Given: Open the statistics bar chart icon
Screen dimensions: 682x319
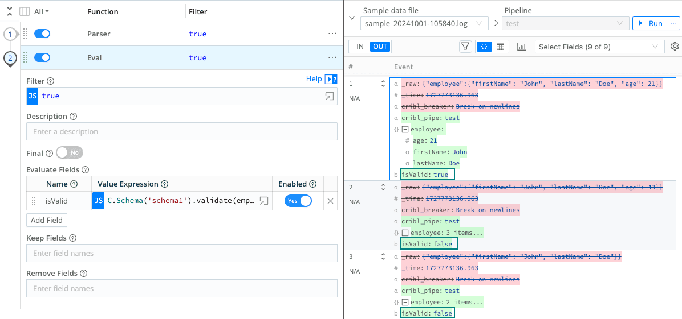Looking at the screenshot, I should (x=521, y=47).
